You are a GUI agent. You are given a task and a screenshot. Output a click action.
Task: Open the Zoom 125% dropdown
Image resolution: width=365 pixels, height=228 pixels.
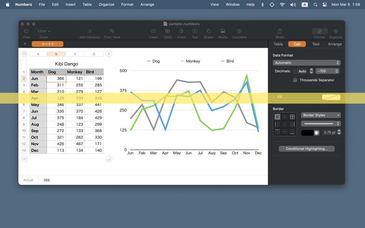(44, 31)
